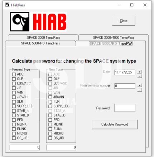Image resolution: width=154 pixels, height=157 pixels.
Task: Check OS_JIB in Present Type
Action: 14,138
